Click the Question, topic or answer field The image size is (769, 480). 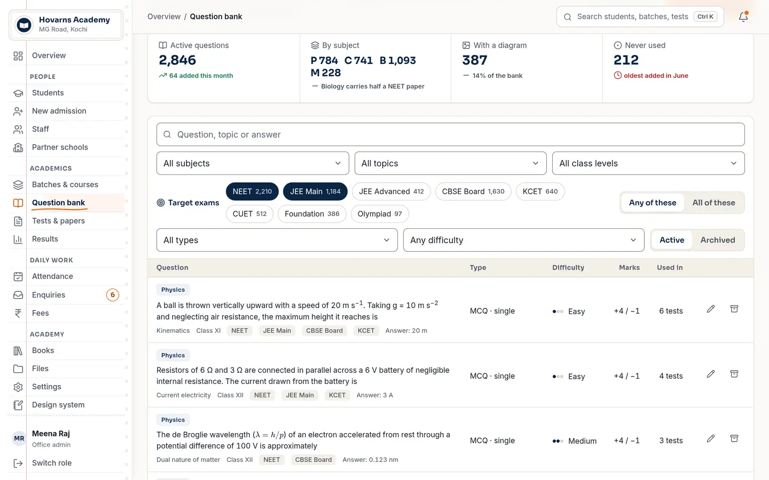click(451, 134)
